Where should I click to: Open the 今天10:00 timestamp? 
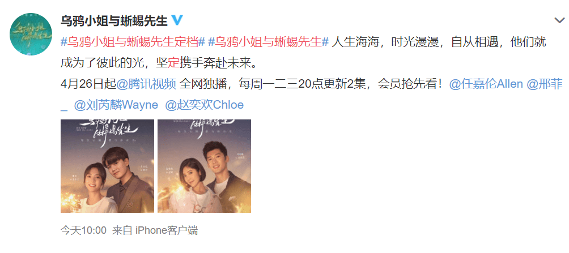(83, 230)
